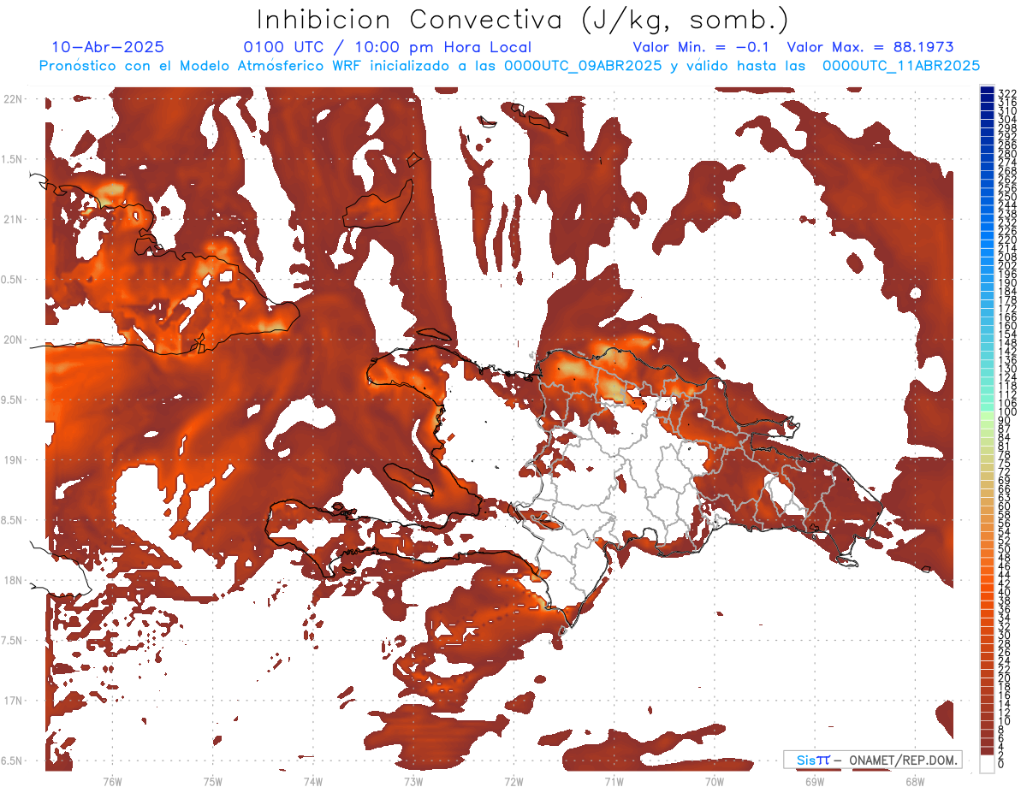Click the '60' value on the color scale

[1004, 506]
